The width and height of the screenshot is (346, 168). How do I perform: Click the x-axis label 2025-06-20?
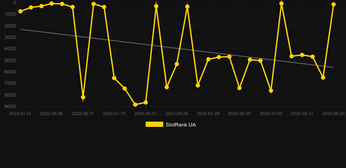tap(333, 114)
